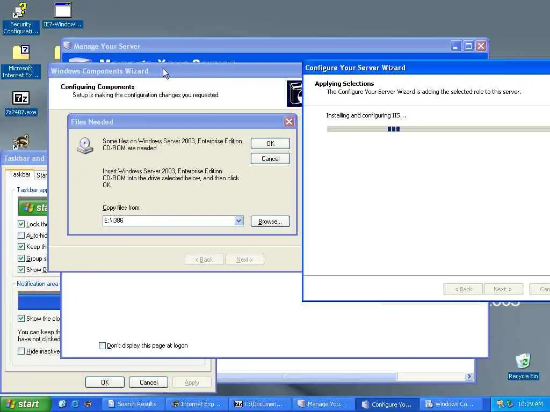Open the Microsoft Internet Explorer folder icon on the desktop
The width and height of the screenshot is (550, 412).
[20, 62]
